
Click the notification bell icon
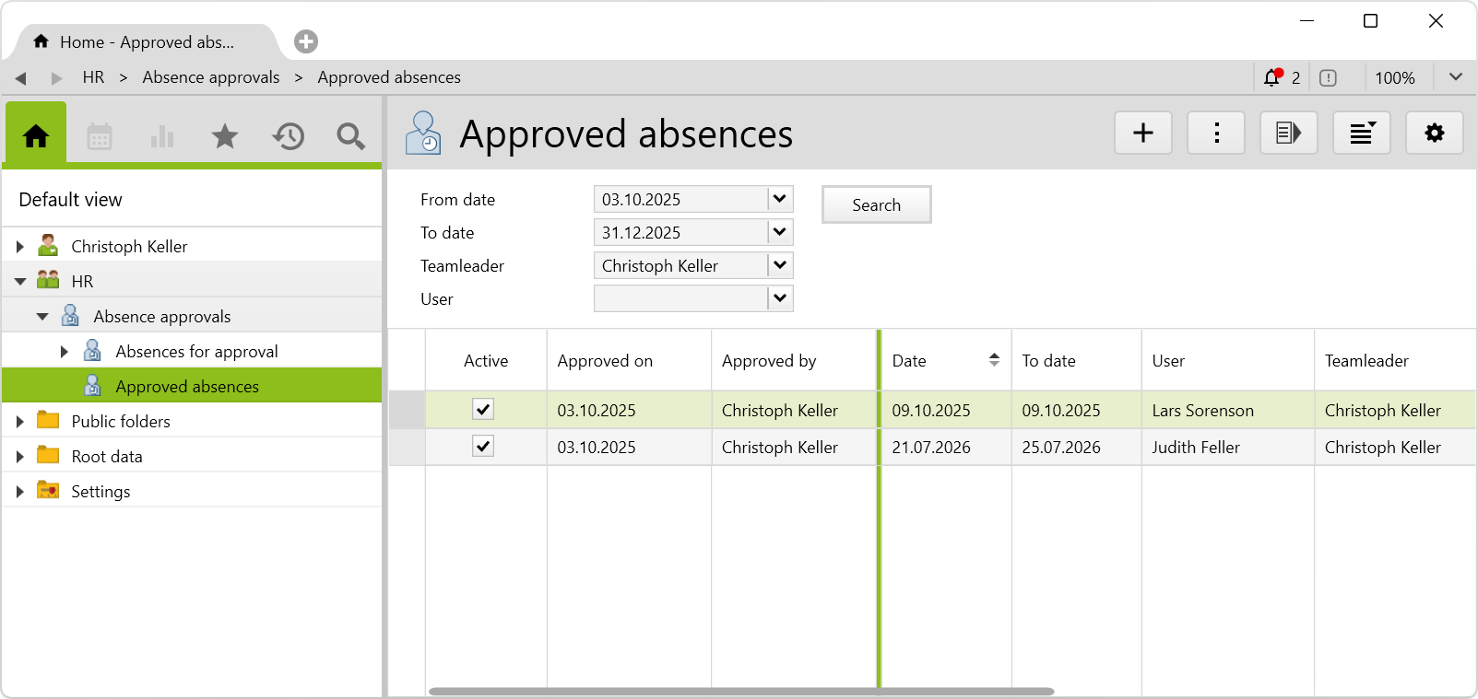(x=1272, y=78)
